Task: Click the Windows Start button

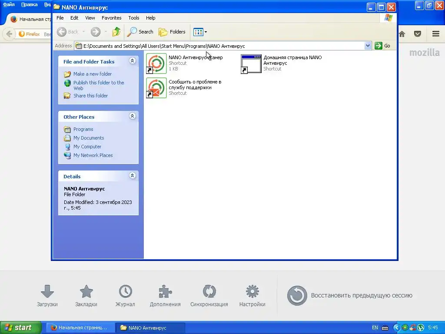Action: [20, 327]
